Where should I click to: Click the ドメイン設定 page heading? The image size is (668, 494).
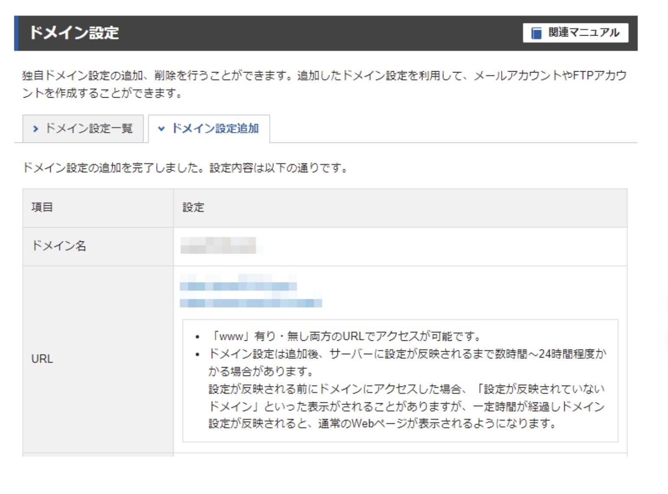[x=74, y=33]
